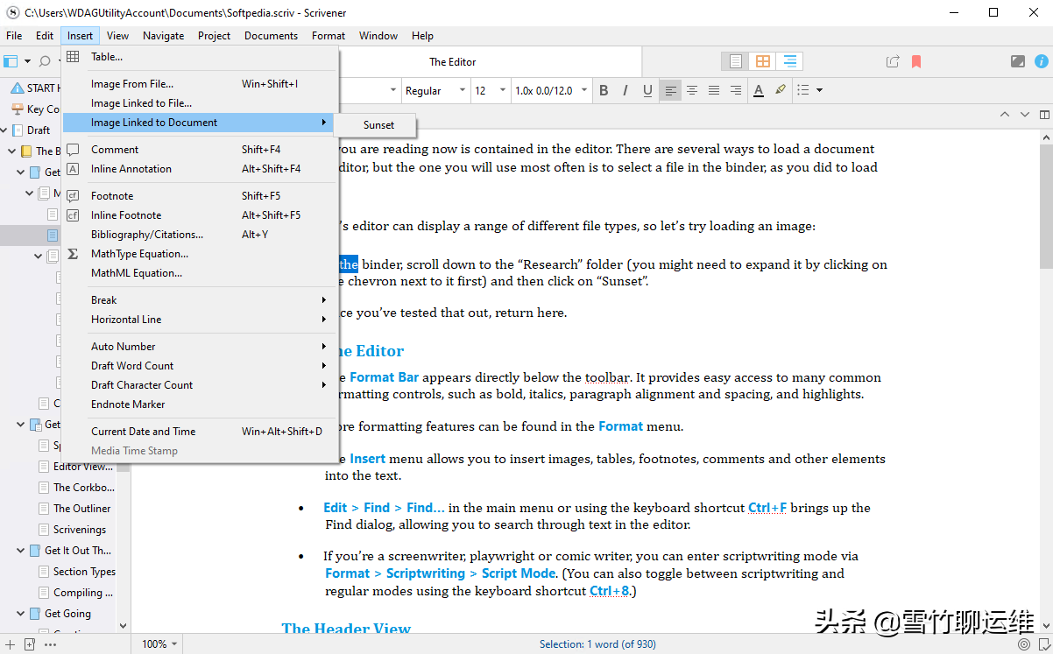Open the binder footer ellipsis menu
This screenshot has width=1053, height=654.
[x=50, y=644]
